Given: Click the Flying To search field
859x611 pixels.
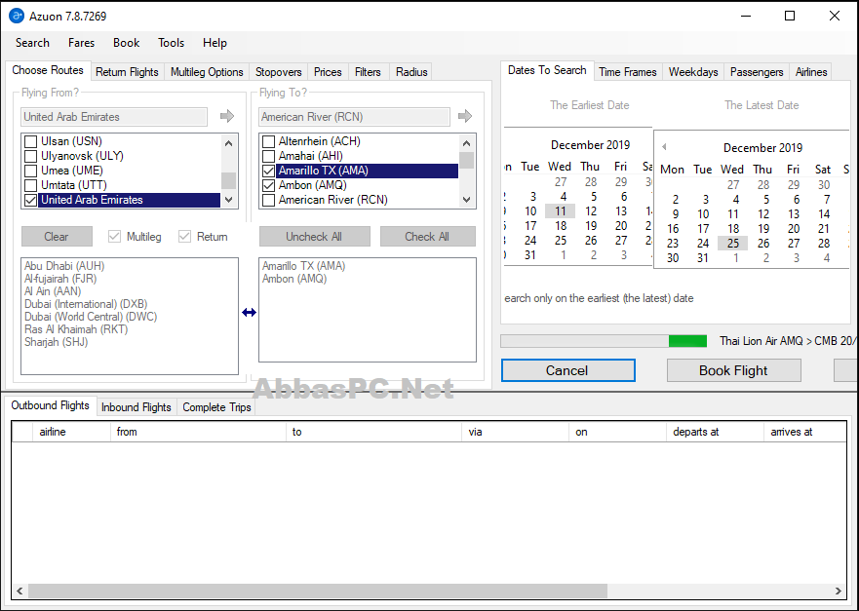Looking at the screenshot, I should [x=354, y=117].
